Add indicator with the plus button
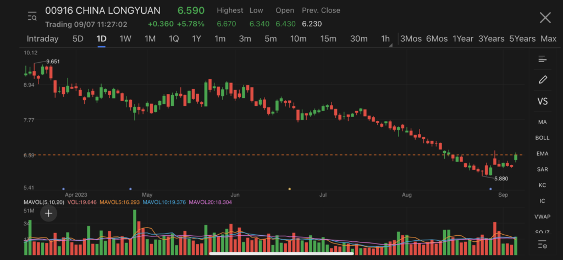 [48, 214]
